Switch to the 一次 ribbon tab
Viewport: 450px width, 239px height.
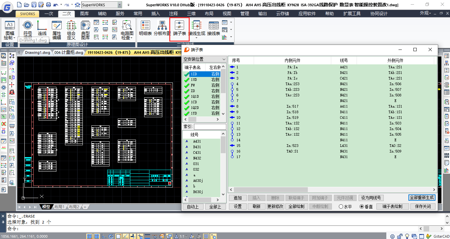coord(49,14)
